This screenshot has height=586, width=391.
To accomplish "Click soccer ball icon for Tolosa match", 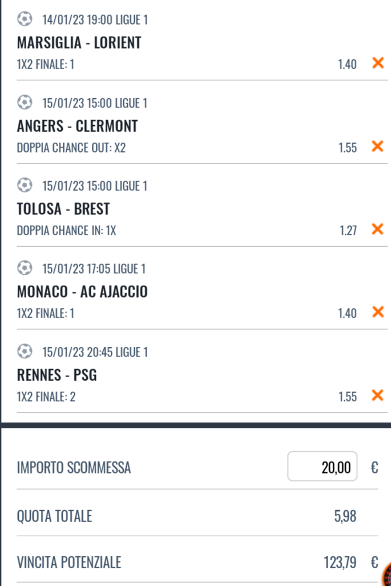I will coord(25,186).
